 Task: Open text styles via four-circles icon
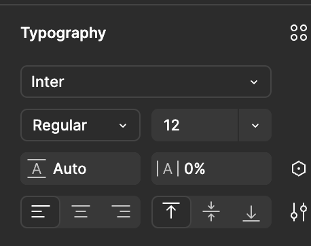click(x=299, y=33)
